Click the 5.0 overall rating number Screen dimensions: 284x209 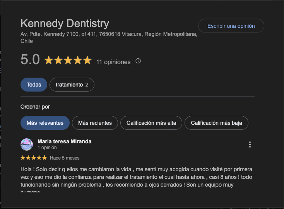30,60
